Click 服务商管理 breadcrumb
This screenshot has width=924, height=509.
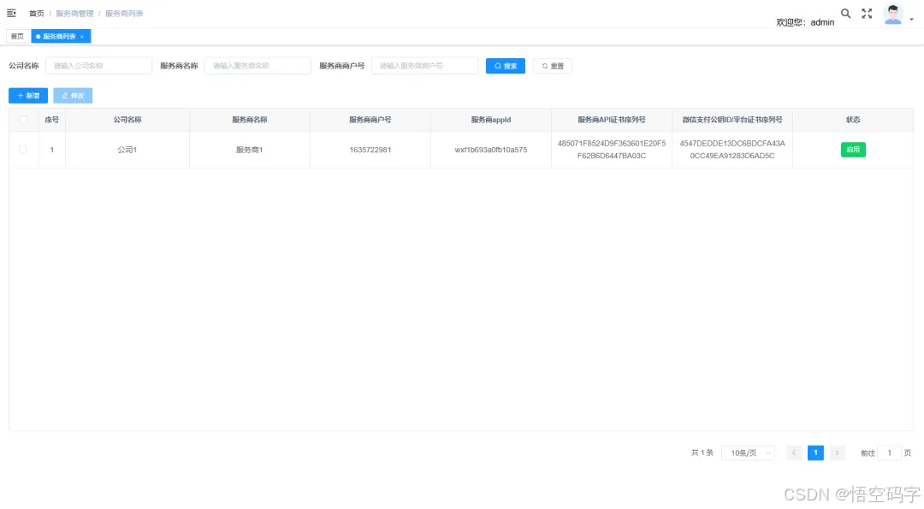[74, 14]
